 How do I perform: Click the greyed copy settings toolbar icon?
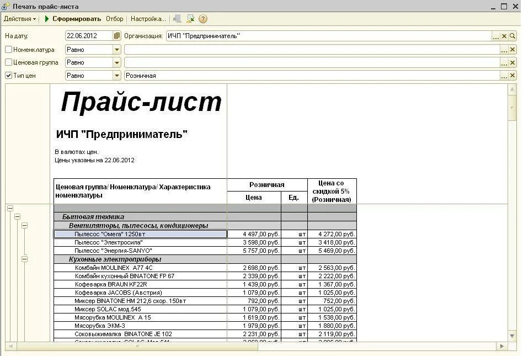pyautogui.click(x=177, y=19)
